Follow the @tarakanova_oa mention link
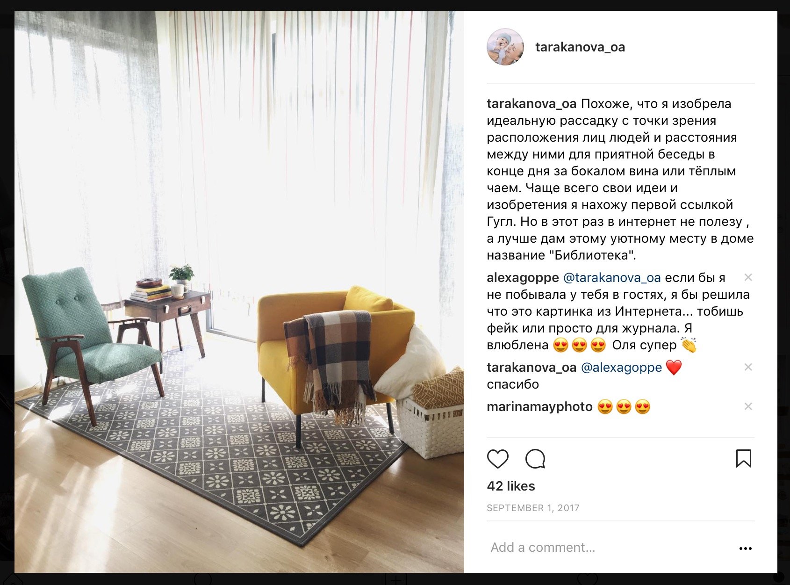The image size is (790, 585). pos(612,278)
